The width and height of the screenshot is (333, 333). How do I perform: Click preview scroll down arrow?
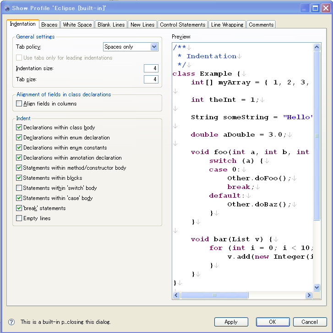coord(317,288)
